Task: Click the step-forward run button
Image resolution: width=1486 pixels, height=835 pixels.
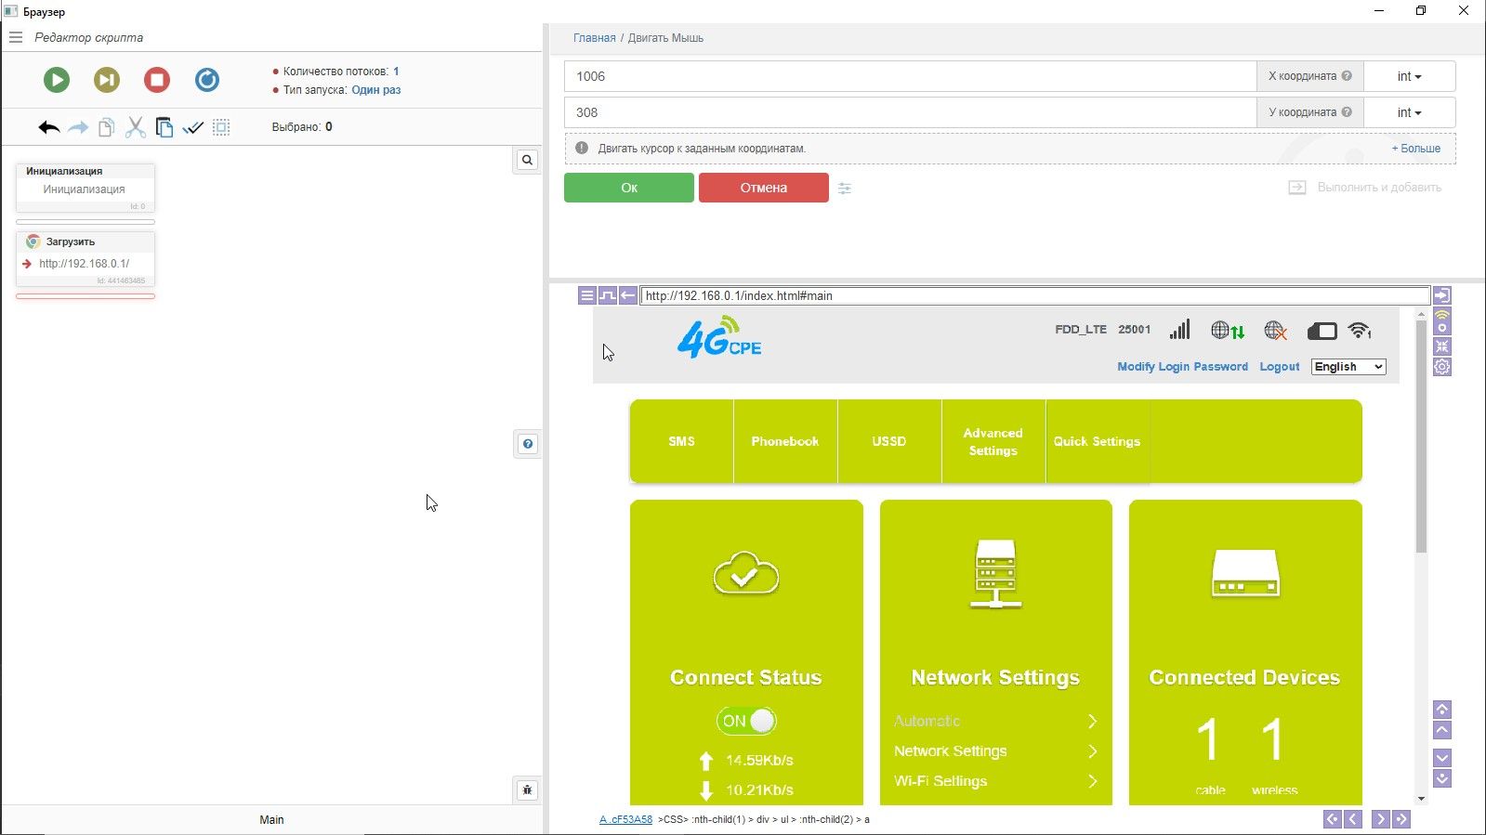Action: click(107, 80)
